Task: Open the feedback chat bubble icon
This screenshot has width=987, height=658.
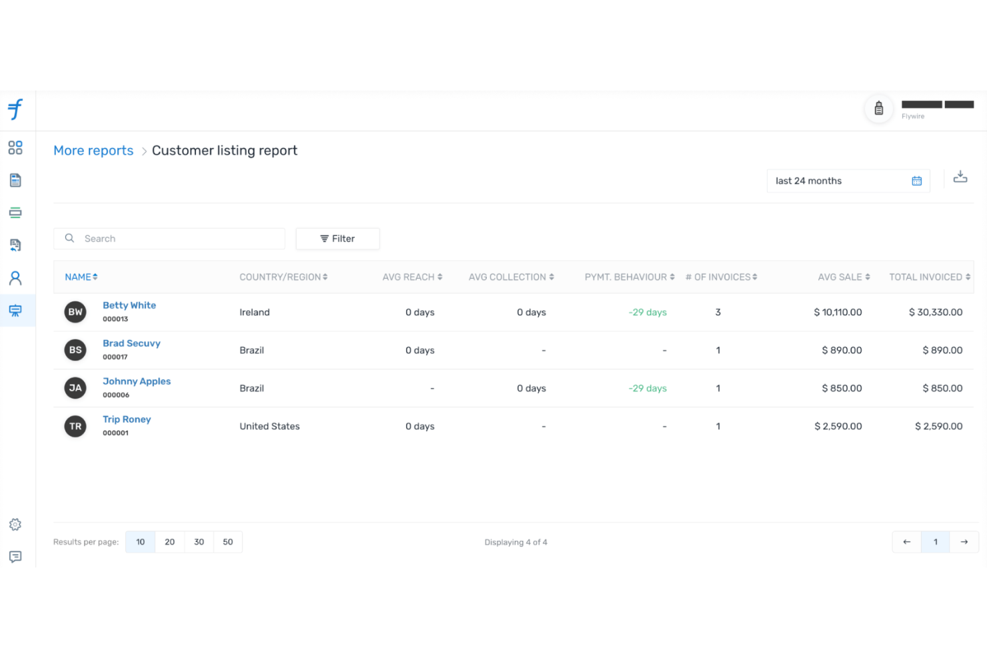Action: 15,557
